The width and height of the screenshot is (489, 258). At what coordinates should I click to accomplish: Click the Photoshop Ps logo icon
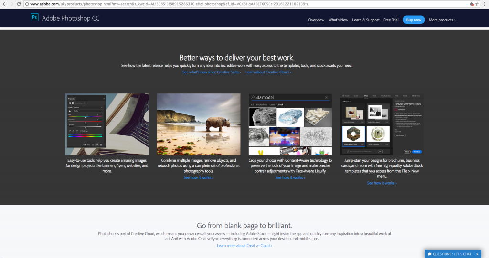(x=34, y=18)
